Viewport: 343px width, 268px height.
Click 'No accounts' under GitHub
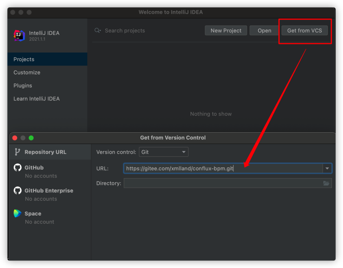point(41,176)
